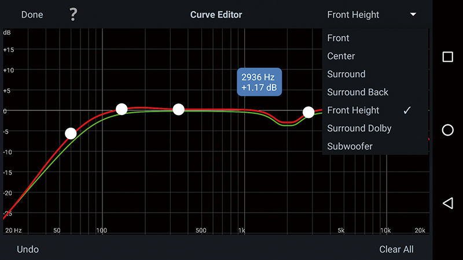Tap the Clear All button
Viewport: 463px width, 260px height.
point(396,250)
